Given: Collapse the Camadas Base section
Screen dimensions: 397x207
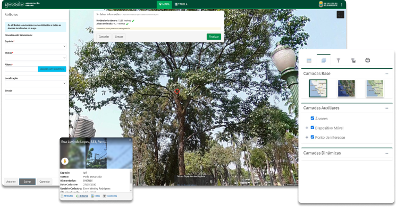Looking at the screenshot, I should [387, 74].
